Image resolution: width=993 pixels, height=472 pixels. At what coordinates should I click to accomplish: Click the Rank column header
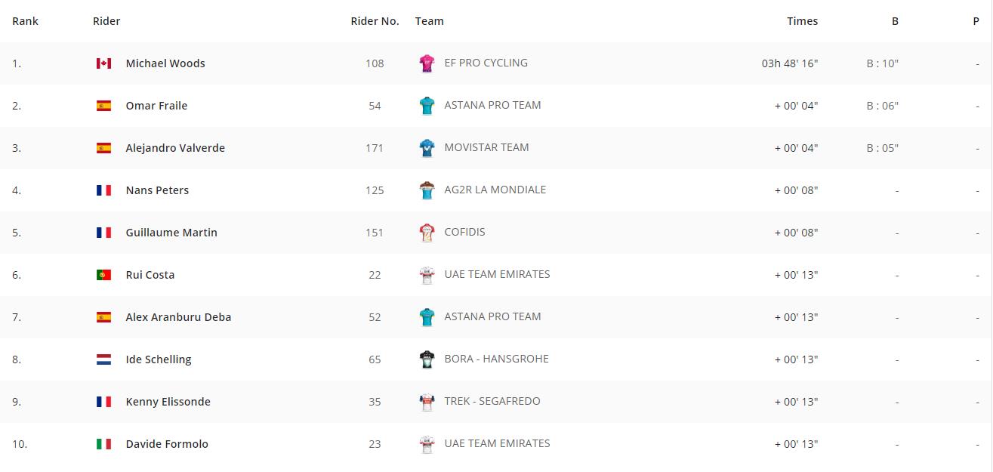pyautogui.click(x=25, y=21)
